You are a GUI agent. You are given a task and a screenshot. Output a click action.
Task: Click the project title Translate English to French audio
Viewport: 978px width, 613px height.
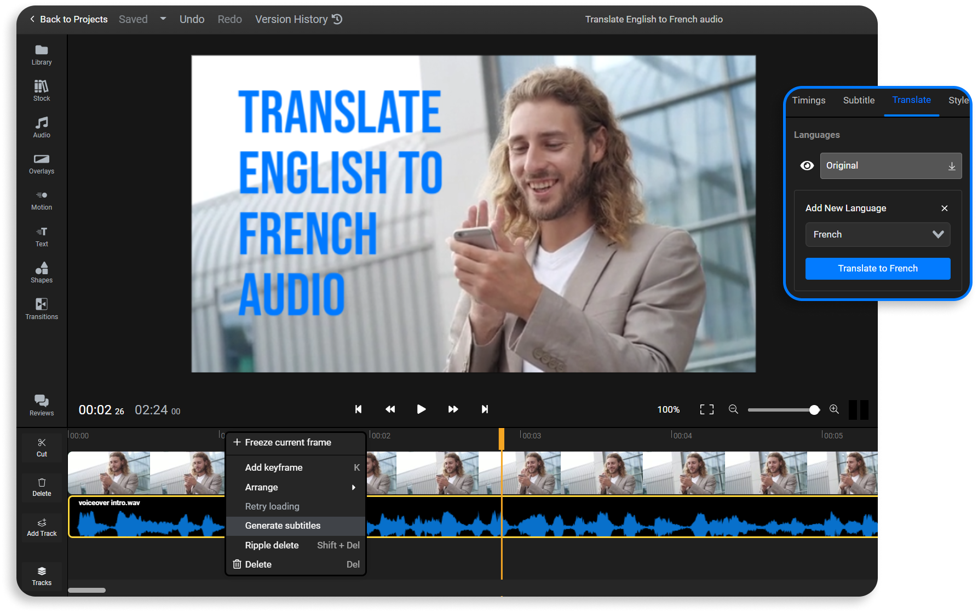[x=654, y=19]
